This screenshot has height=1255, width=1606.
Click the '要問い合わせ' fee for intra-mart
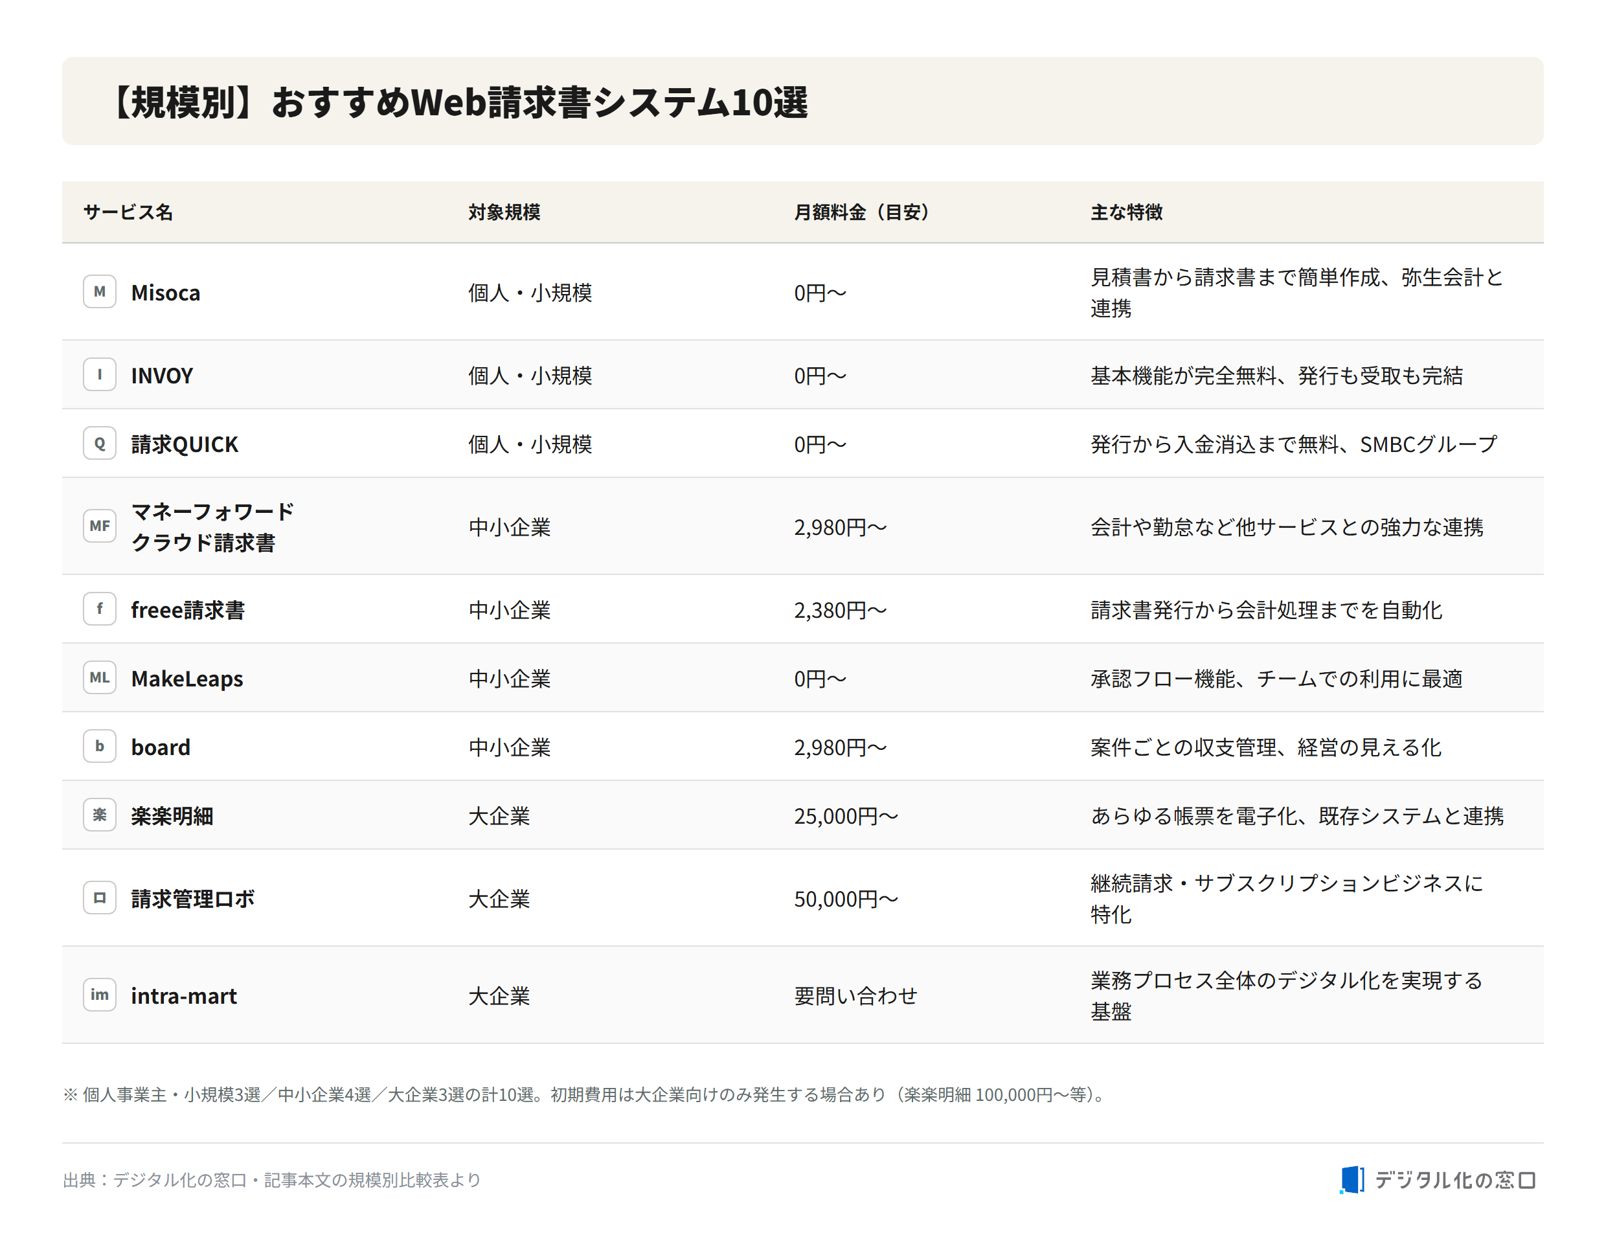(x=856, y=996)
